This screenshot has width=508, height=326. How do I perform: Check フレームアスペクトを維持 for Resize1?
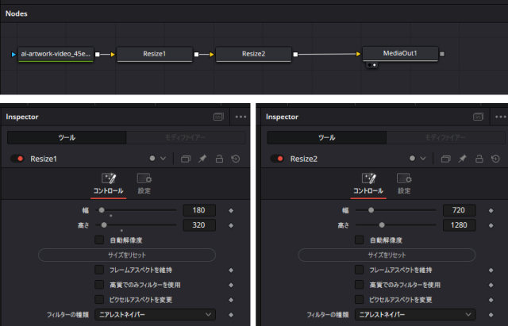[99, 270]
